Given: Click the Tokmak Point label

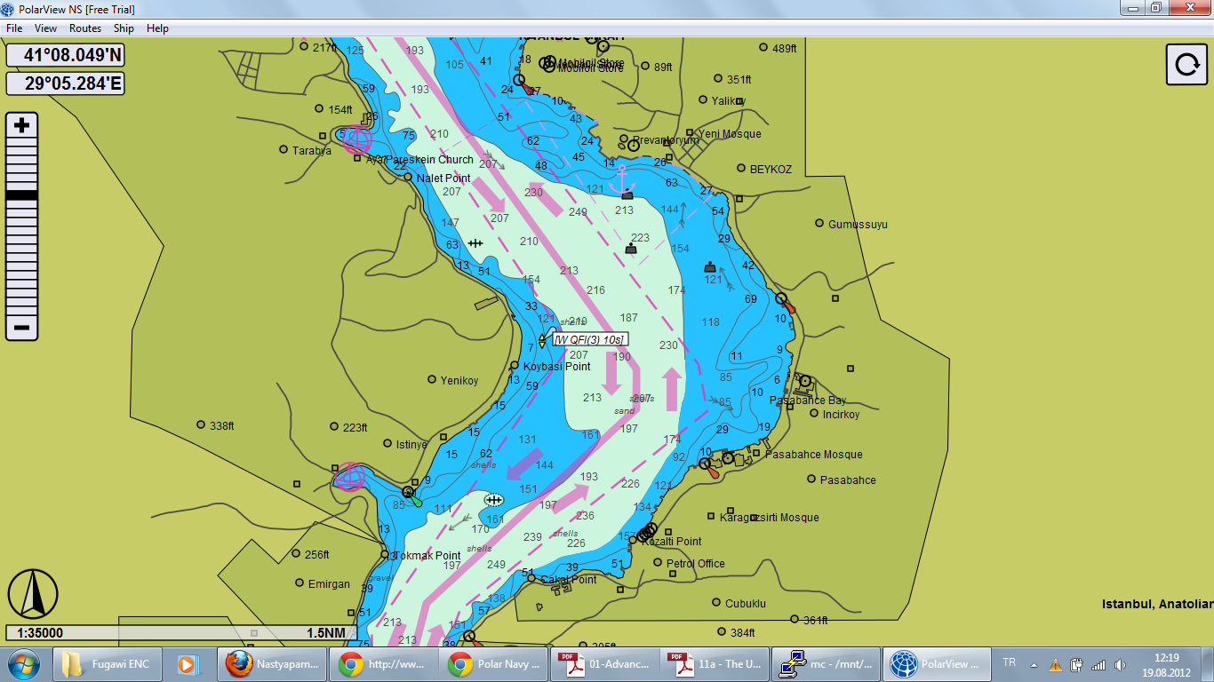Looking at the screenshot, I should click(x=427, y=556).
